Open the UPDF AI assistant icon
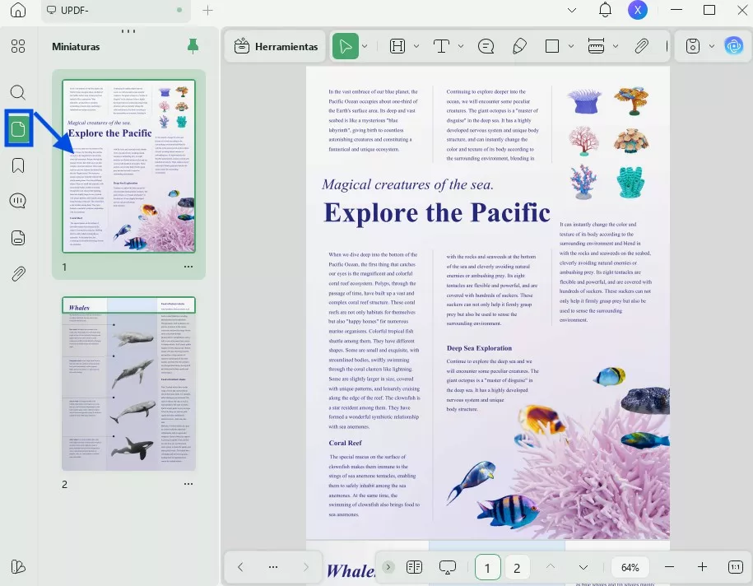 point(733,47)
